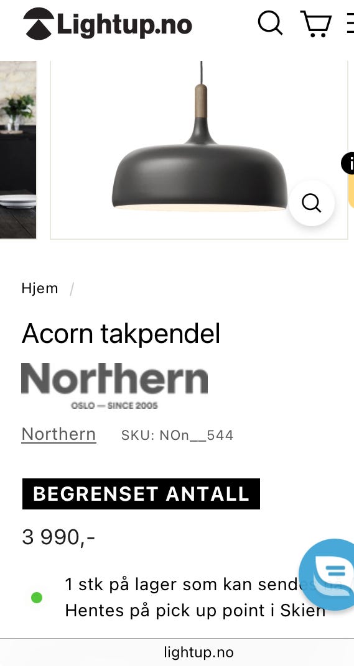This screenshot has height=666, width=354.
Task: Select the Hjem breadcrumb link
Action: [x=40, y=288]
